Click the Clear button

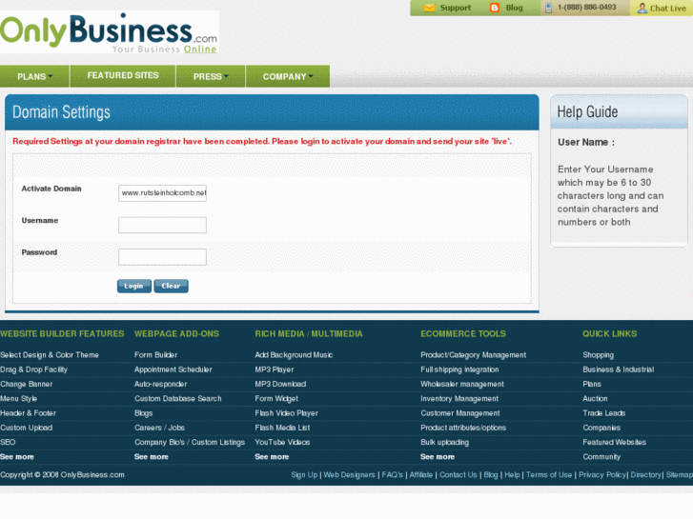coord(171,287)
